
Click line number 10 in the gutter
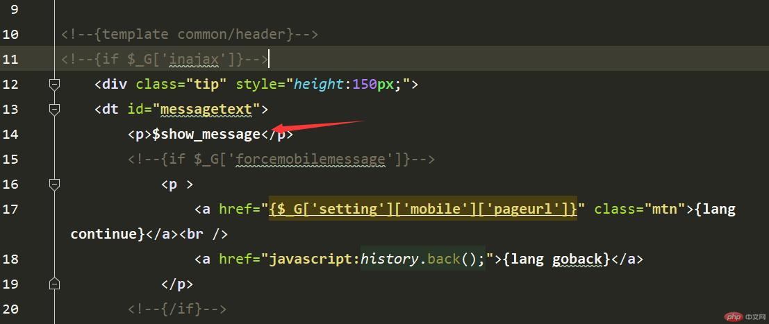pyautogui.click(x=10, y=34)
